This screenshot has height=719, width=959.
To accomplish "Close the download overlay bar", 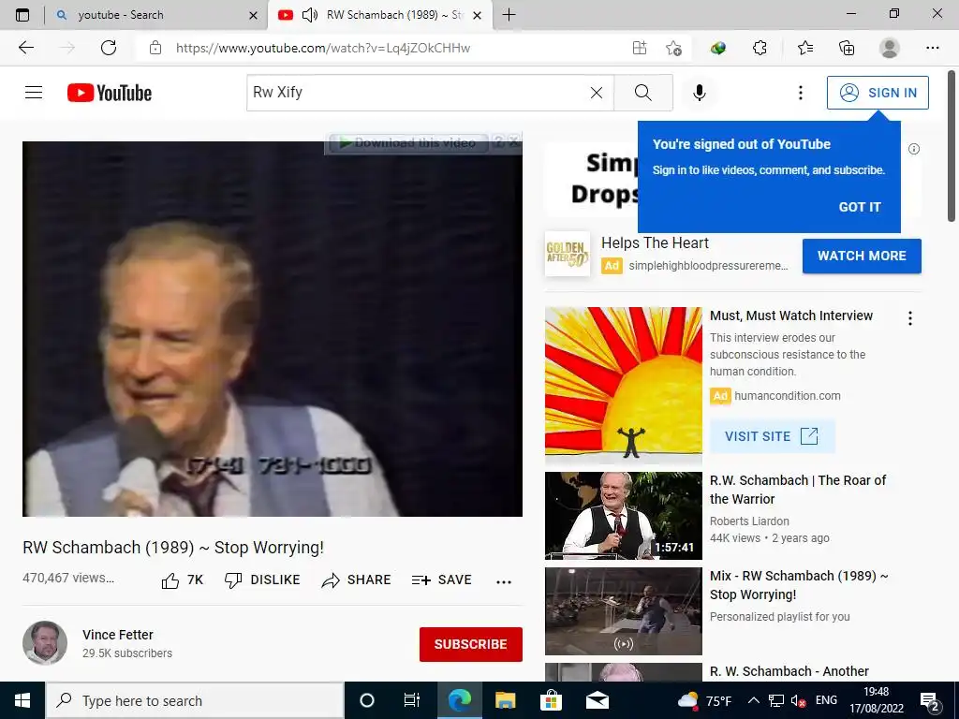I will tap(514, 142).
